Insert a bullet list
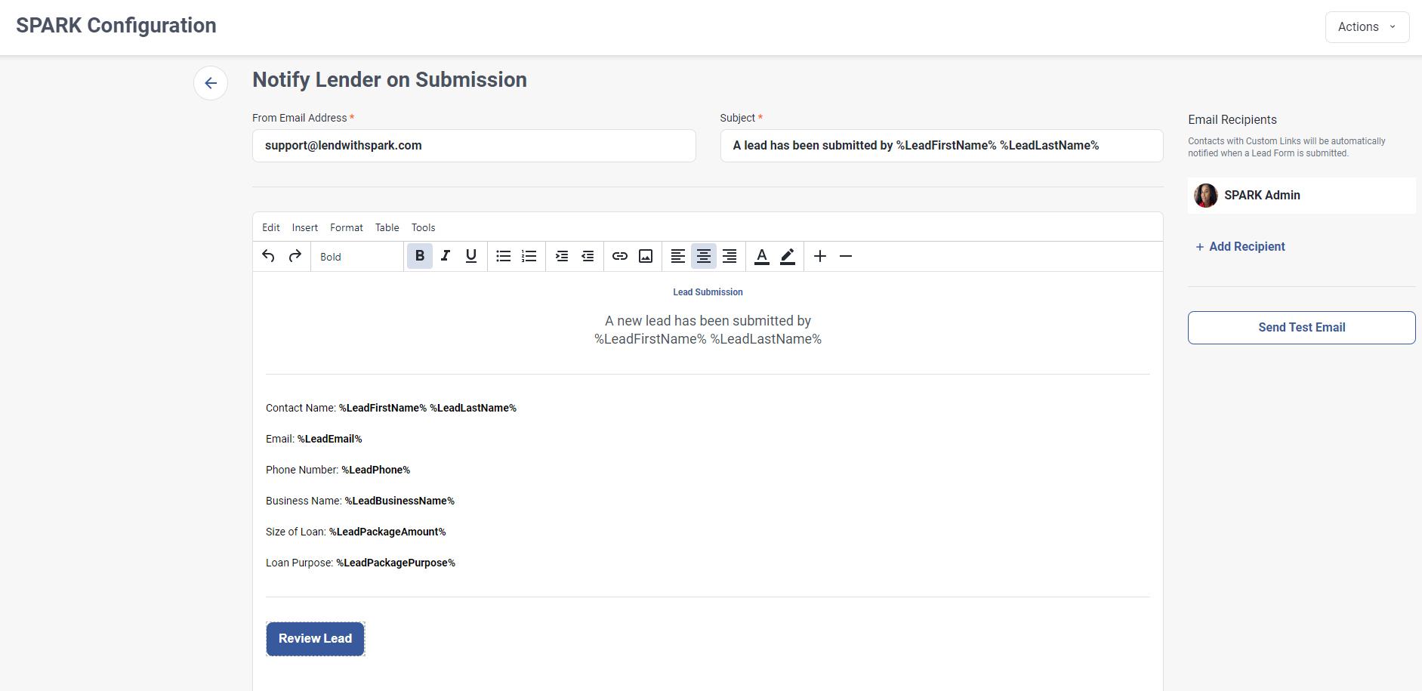 (x=504, y=256)
